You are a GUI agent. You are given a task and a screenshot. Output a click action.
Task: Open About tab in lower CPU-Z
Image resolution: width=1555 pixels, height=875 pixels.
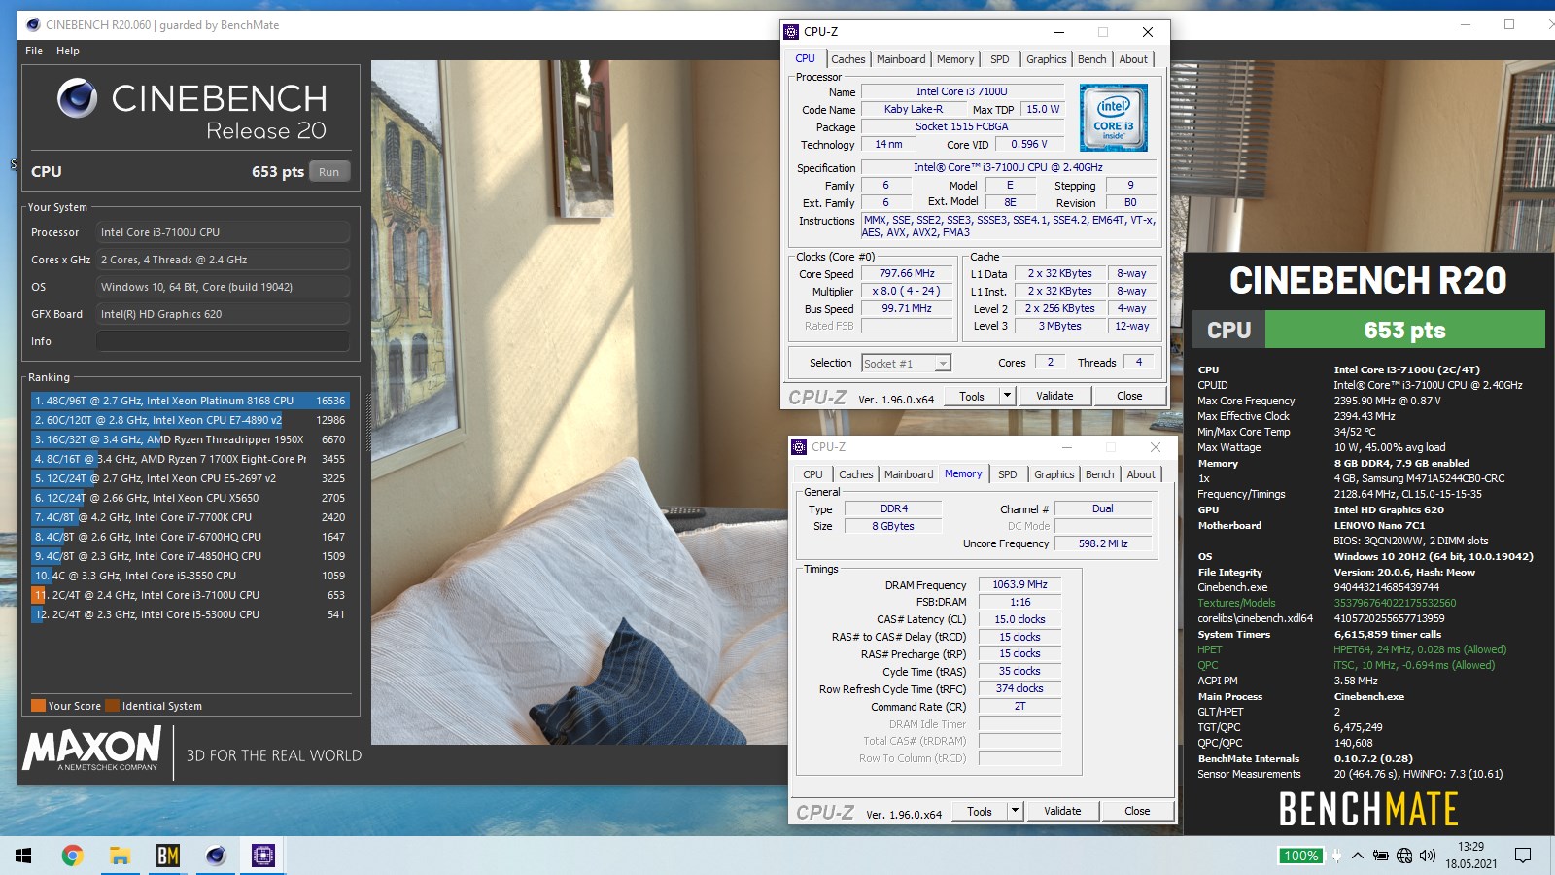(x=1141, y=474)
